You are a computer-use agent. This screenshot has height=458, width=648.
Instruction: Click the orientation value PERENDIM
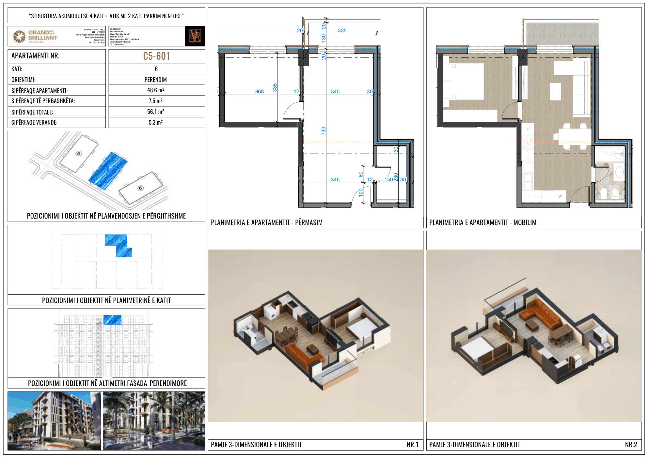click(156, 80)
